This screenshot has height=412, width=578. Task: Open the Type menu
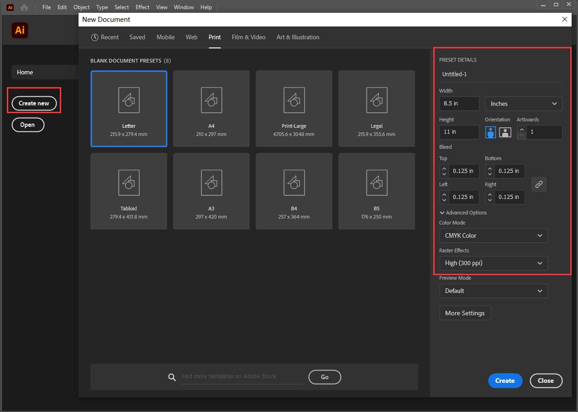[x=102, y=7]
